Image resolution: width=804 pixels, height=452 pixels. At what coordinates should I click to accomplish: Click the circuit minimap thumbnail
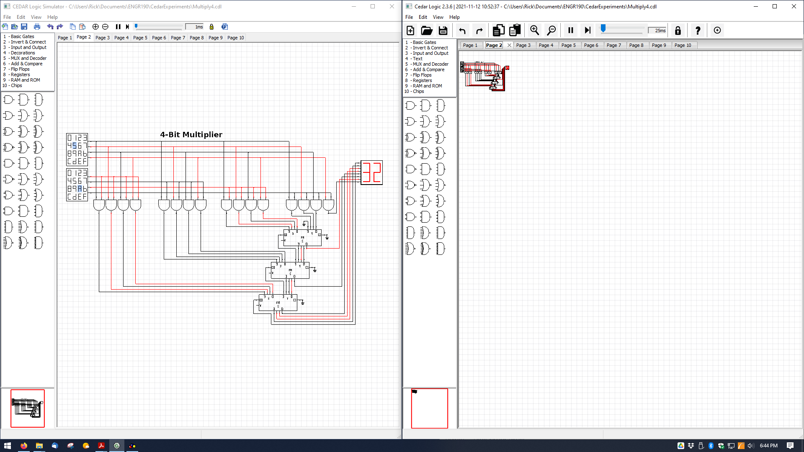[27, 408]
